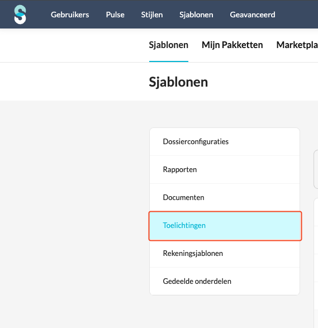This screenshot has width=318, height=328.
Task: Switch to the Mijn Pakketten tab
Action: pos(232,45)
